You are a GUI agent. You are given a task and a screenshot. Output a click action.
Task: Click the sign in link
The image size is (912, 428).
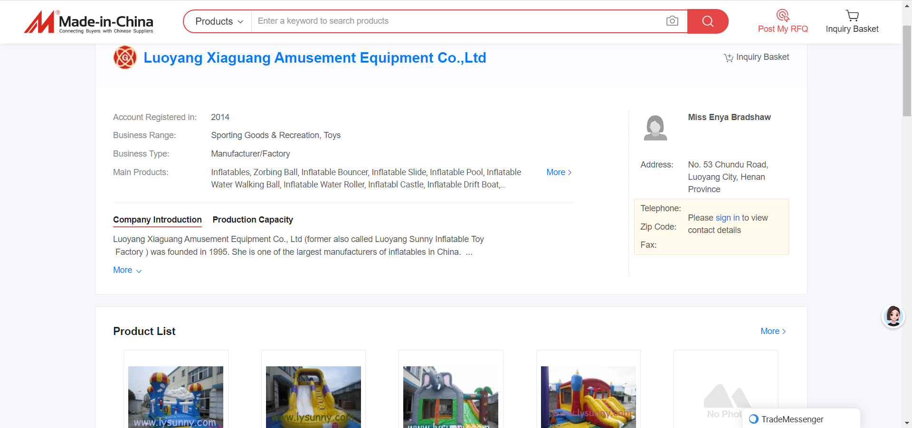pos(727,218)
